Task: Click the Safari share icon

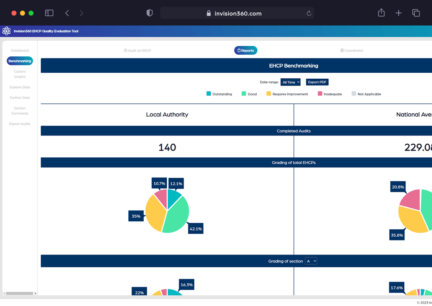Action: (381, 12)
